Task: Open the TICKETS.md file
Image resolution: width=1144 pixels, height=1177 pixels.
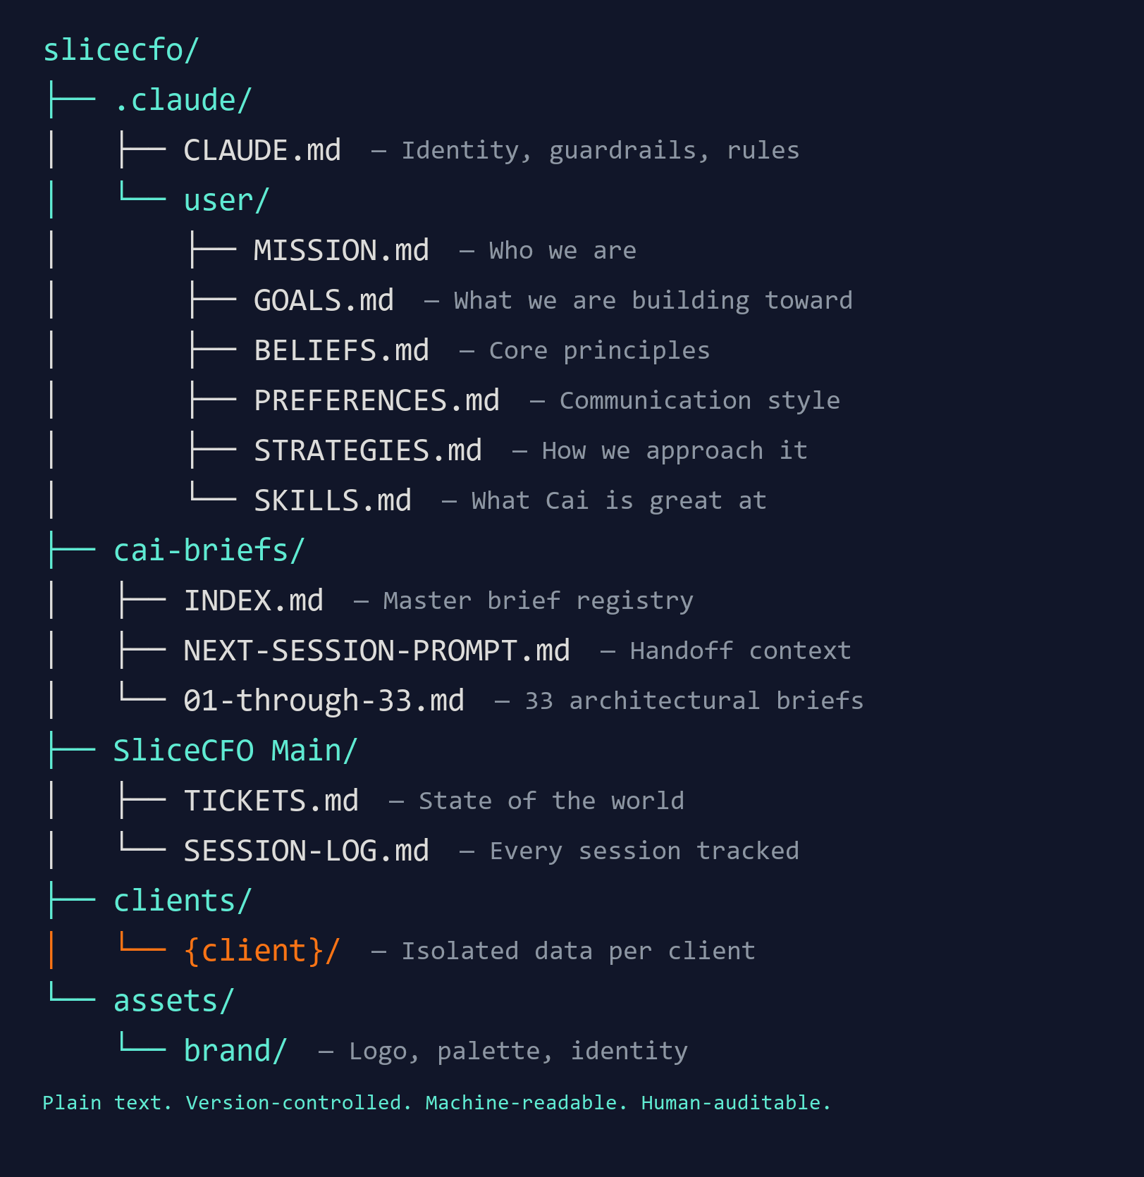Action: tap(271, 801)
